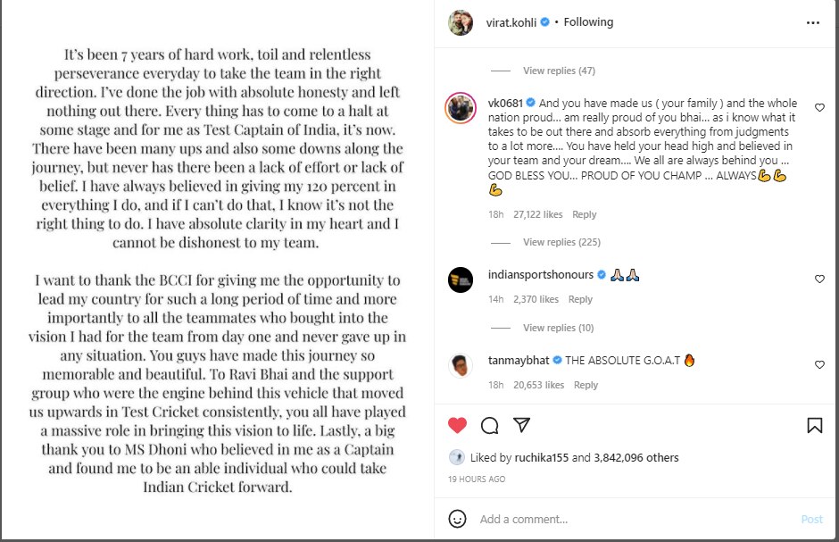The width and height of the screenshot is (839, 542).
Task: Like tanmaybhat's comment
Action: [819, 365]
